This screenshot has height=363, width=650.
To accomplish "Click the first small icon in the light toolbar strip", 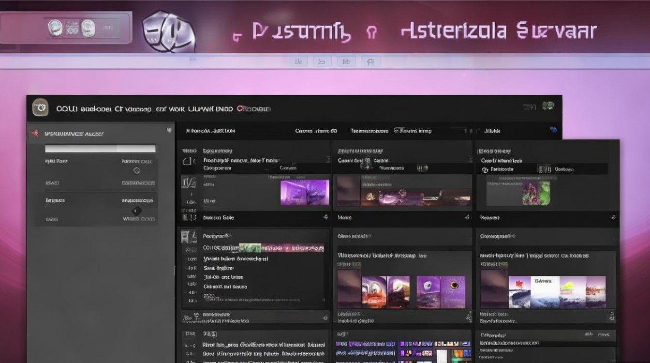I will (298, 61).
